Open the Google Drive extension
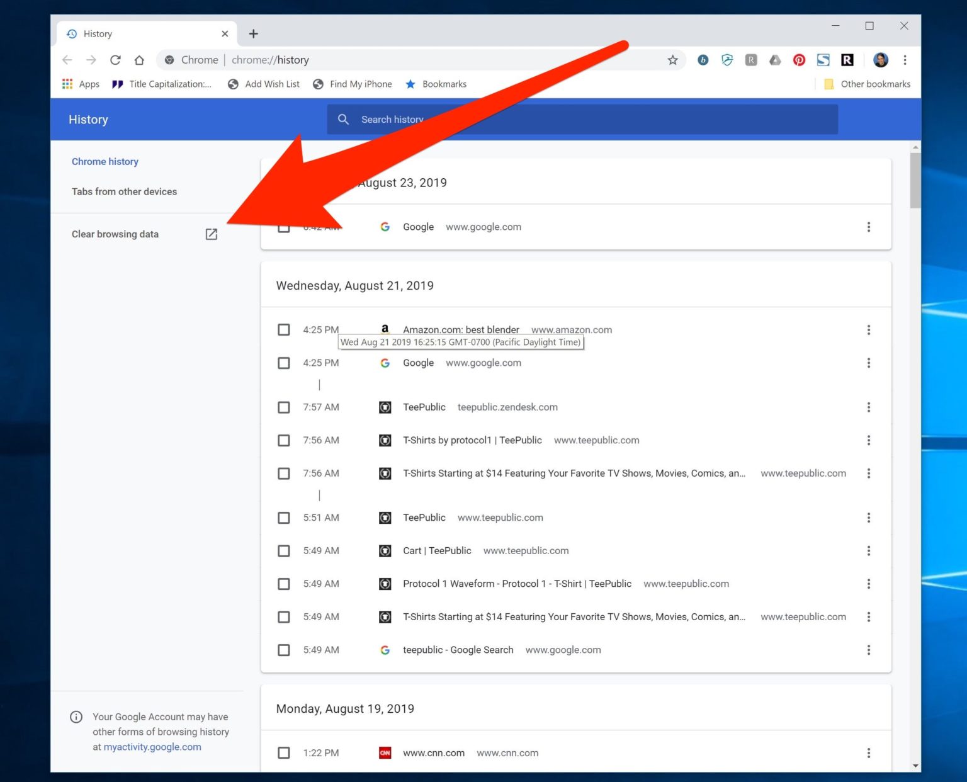The width and height of the screenshot is (967, 782). point(775,60)
